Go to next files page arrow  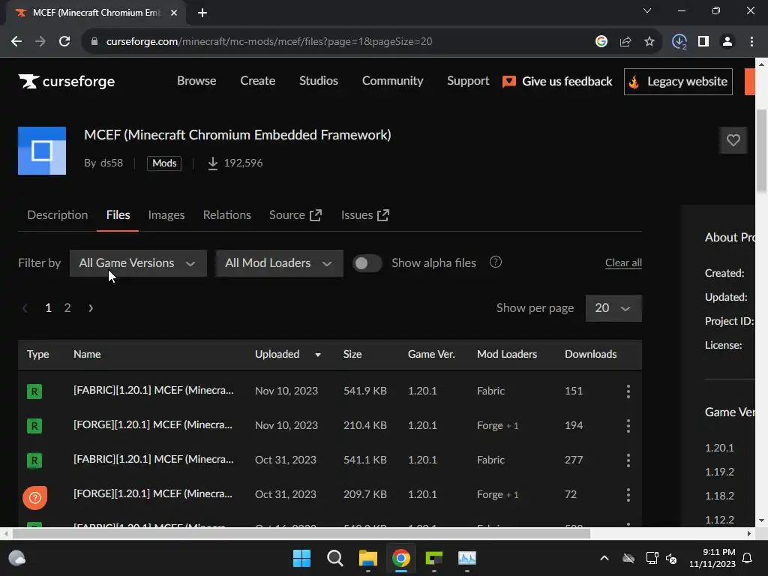coord(91,308)
